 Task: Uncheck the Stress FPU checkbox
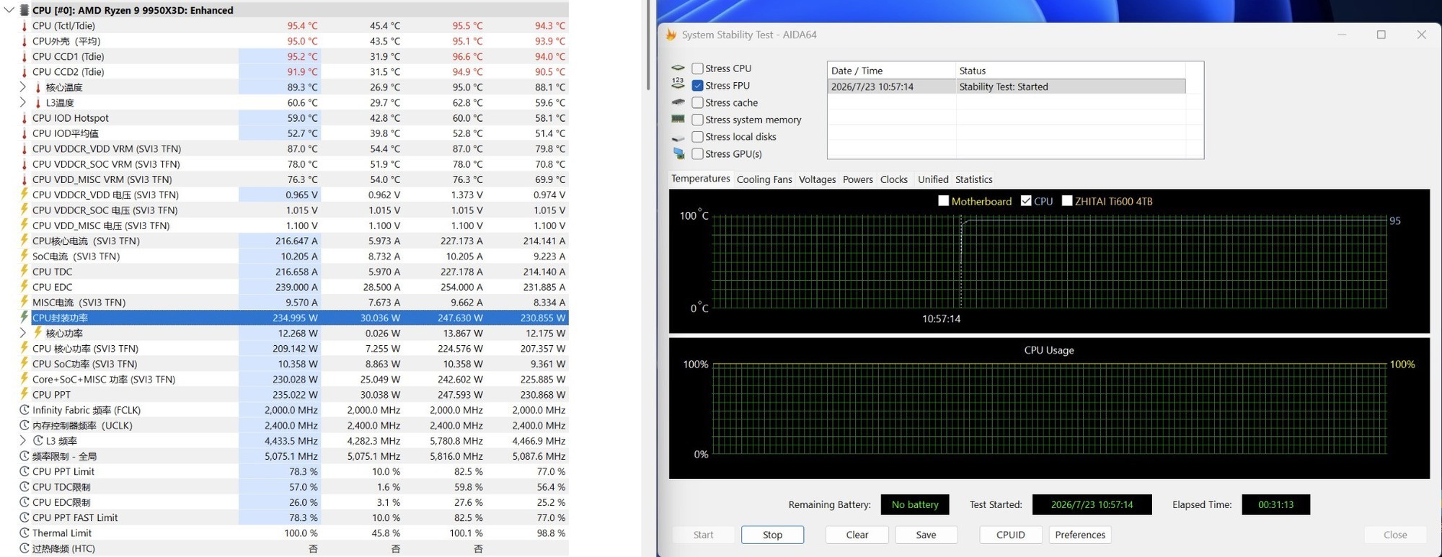tap(697, 86)
